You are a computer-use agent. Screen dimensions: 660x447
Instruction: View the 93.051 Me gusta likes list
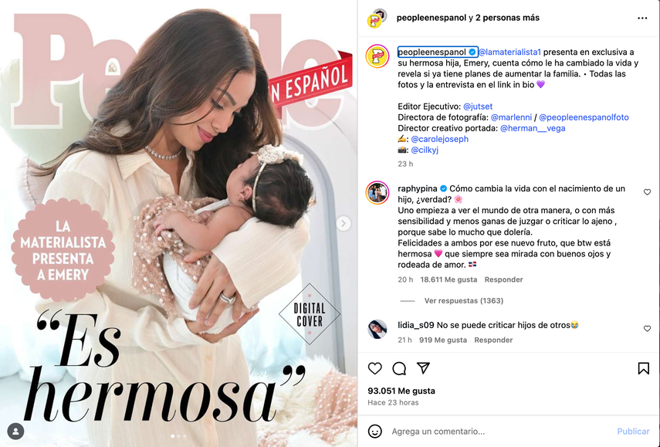401,391
